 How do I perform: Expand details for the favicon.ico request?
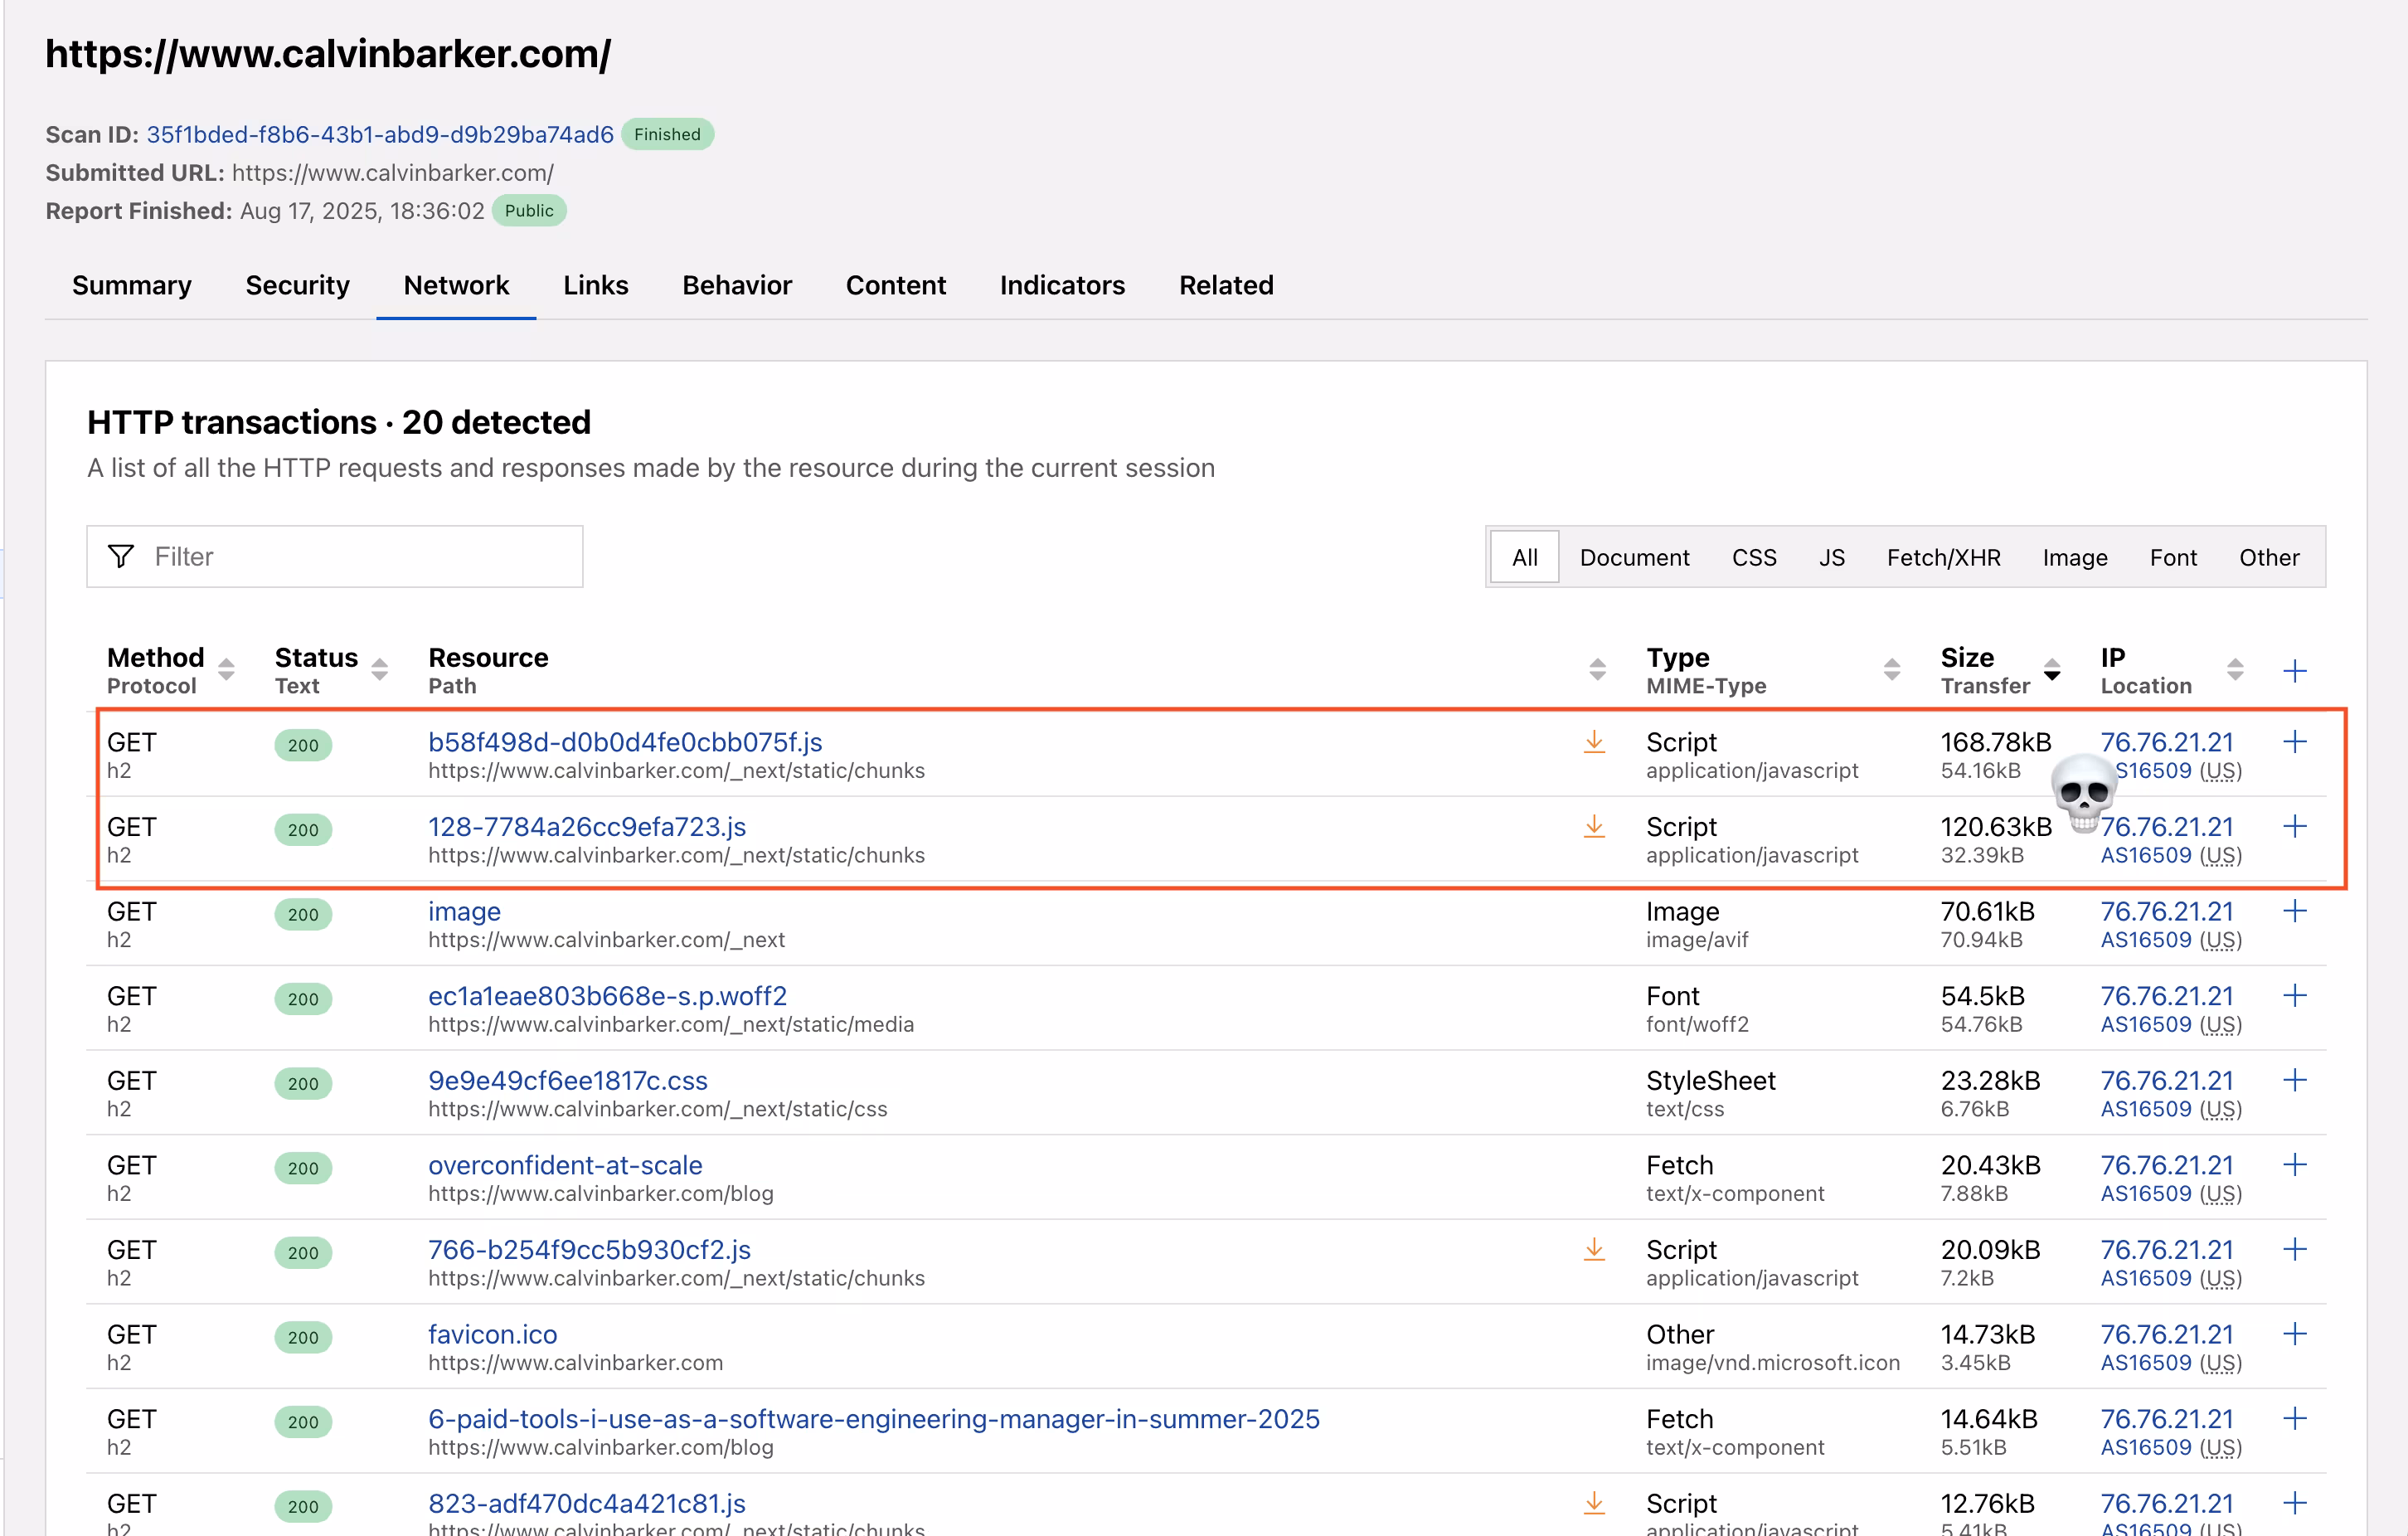[2295, 1333]
